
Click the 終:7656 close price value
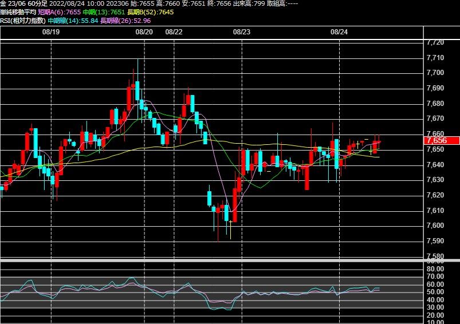point(219,3)
